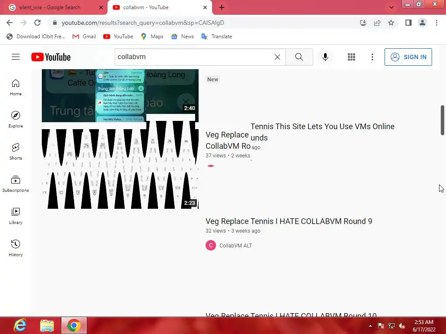Open Download IObit bookmark
The image size is (446, 334).
point(36,37)
